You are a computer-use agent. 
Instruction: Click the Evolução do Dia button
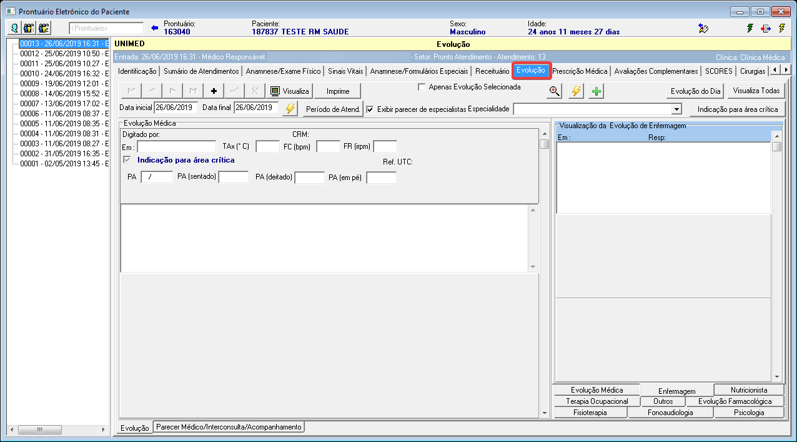[695, 91]
